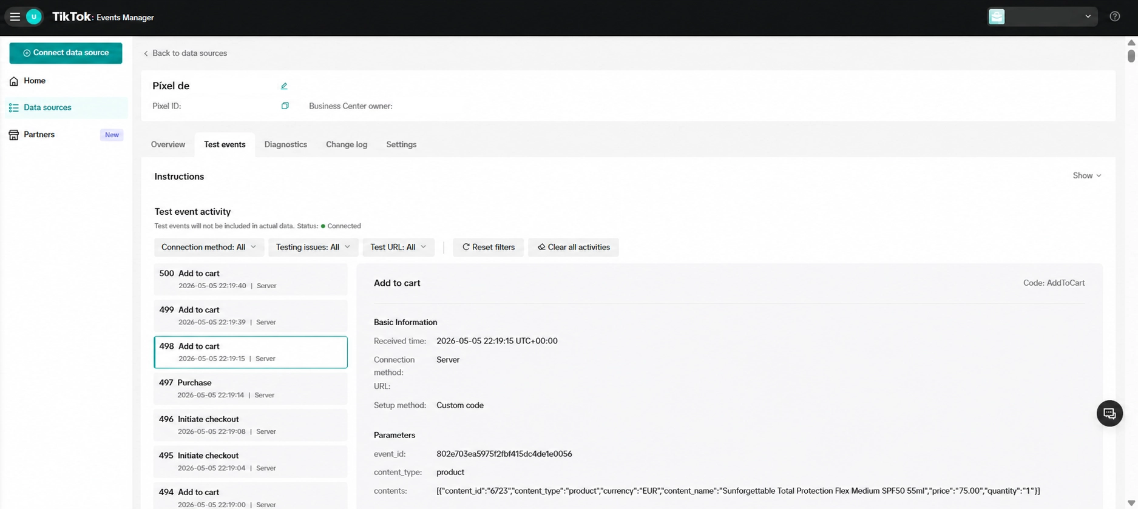Expand the Connection method filter
Screen dimensions: 1138x509
pos(209,247)
